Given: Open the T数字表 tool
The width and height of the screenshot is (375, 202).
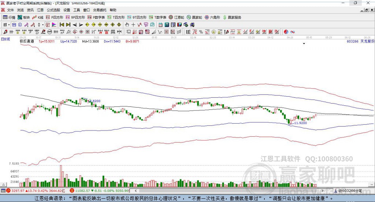Looking at the screenshot, I should pyautogui.click(x=157, y=18).
